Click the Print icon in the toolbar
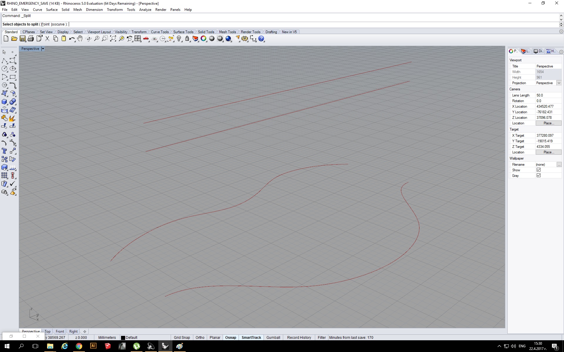Screen dimensions: 564x352 click(x=31, y=38)
